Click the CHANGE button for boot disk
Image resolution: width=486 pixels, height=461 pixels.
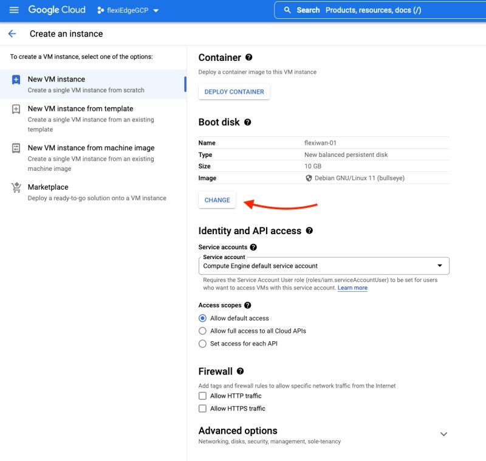(217, 200)
